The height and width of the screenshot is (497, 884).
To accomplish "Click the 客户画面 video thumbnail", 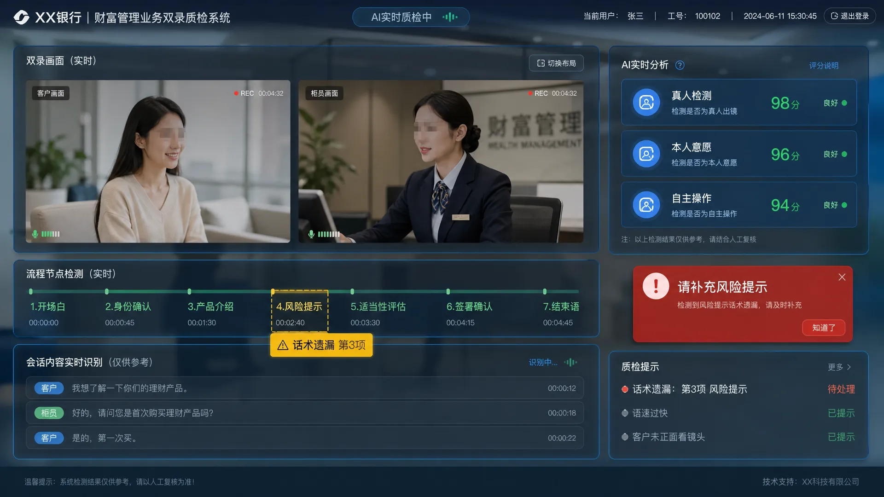I will pos(158,162).
